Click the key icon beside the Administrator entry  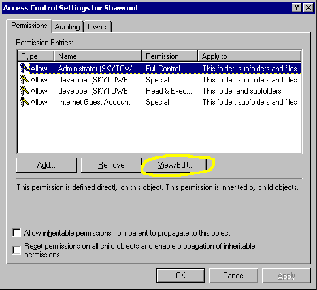tap(24, 68)
